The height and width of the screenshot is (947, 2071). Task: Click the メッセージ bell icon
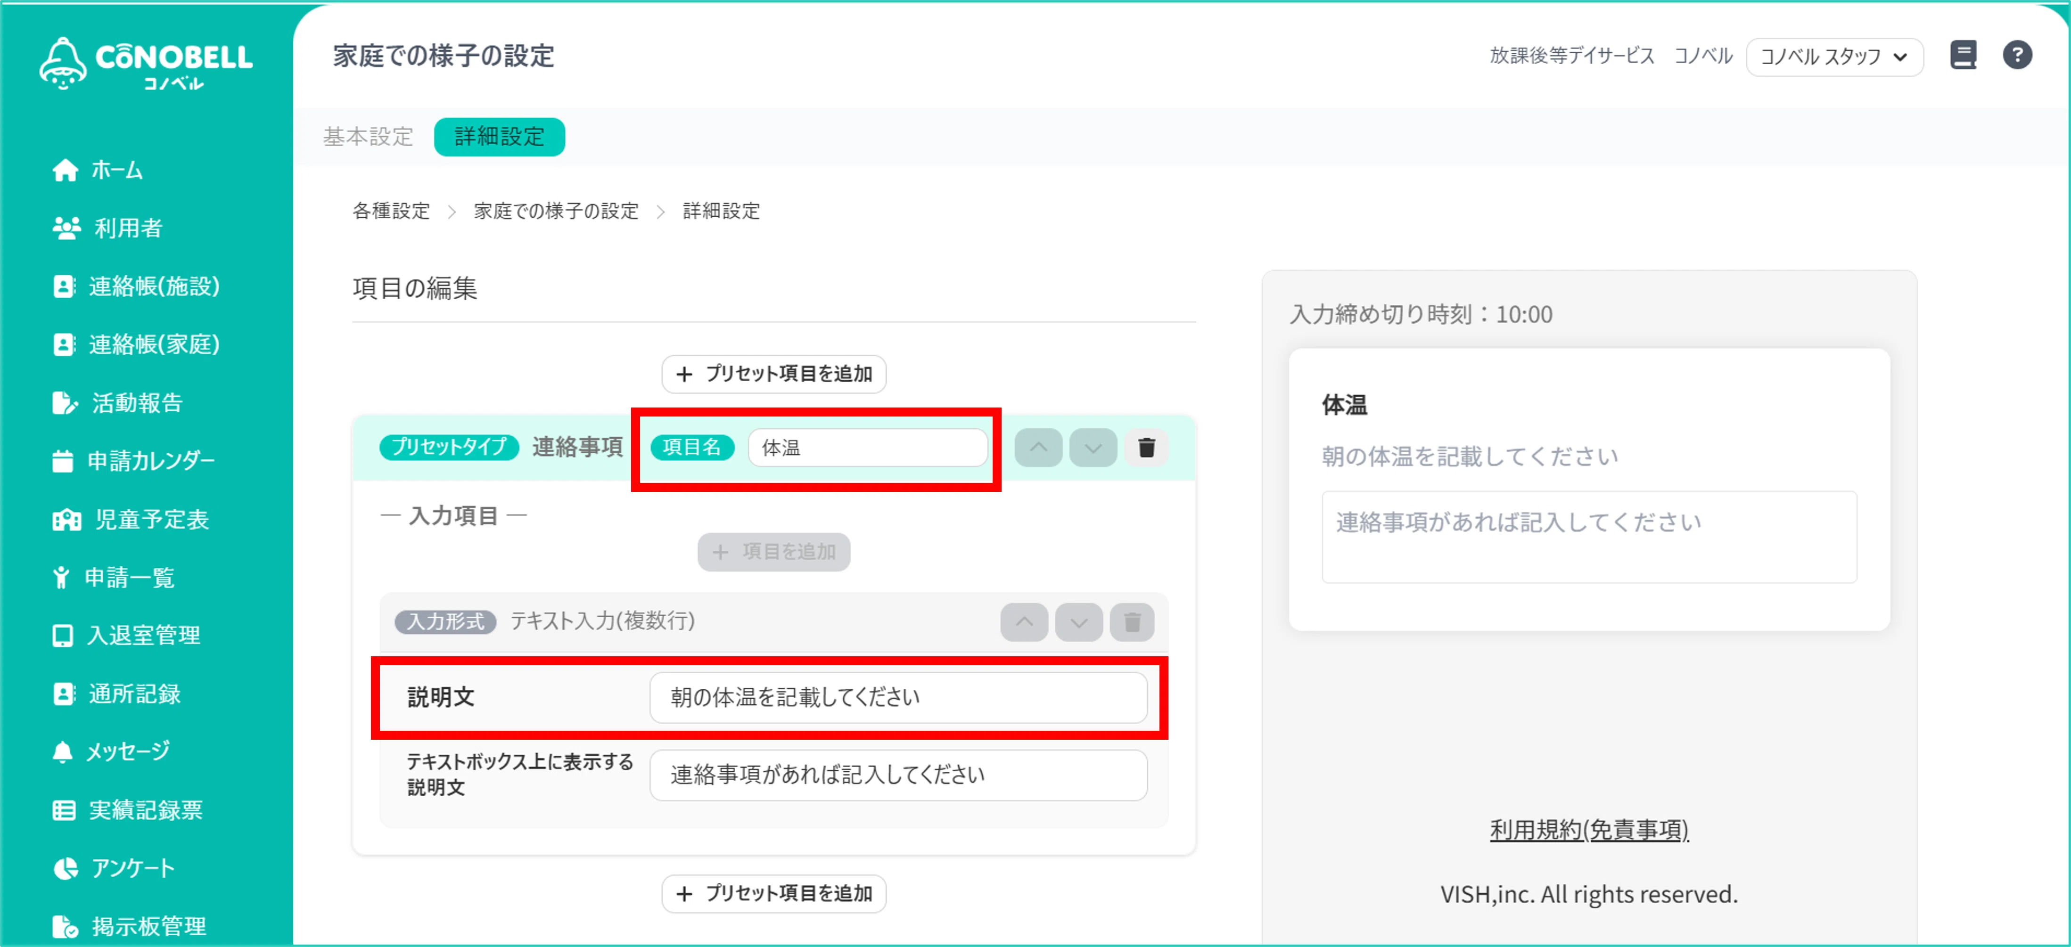63,751
